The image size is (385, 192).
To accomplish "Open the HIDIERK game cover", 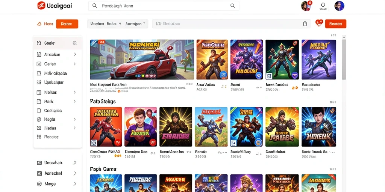I will (x=319, y=127).
